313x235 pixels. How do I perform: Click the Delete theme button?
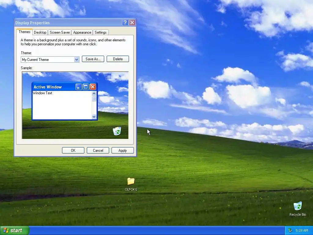tap(118, 59)
